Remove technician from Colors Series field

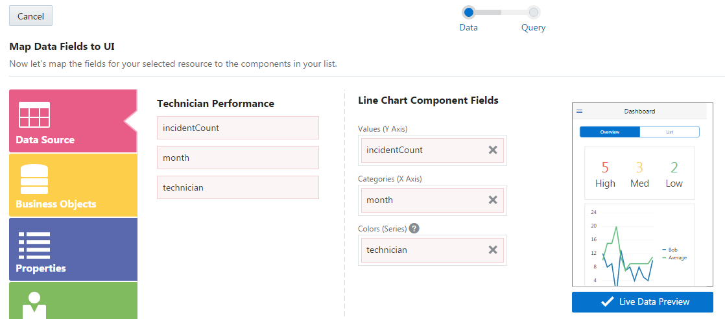[x=493, y=250]
